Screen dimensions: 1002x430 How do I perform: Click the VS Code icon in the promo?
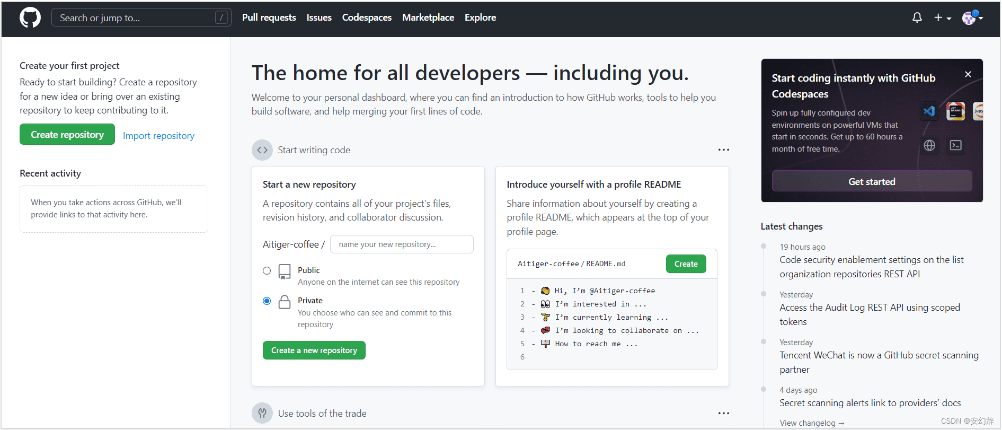pos(929,111)
